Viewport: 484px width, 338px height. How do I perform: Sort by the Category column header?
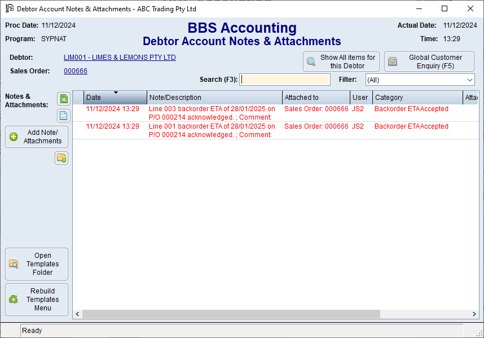click(x=417, y=98)
